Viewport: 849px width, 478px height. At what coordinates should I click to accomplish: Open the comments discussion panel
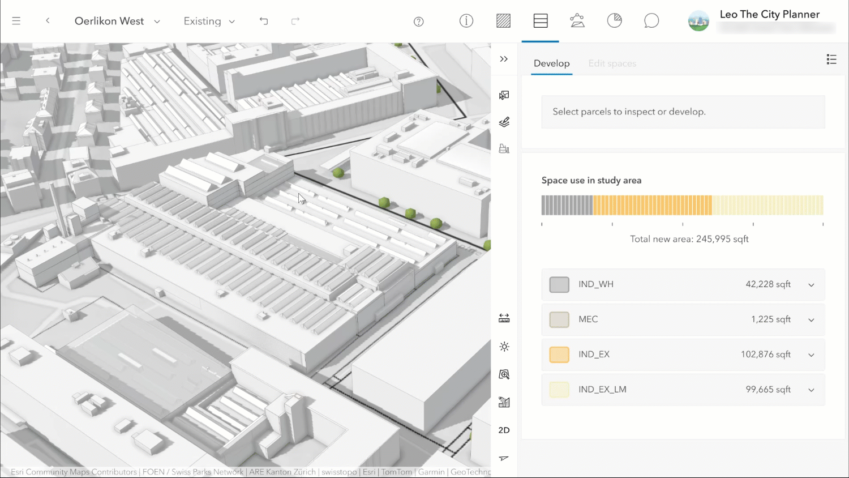tap(651, 20)
